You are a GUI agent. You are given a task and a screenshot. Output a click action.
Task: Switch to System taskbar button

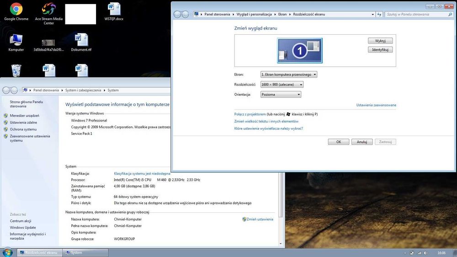coord(85,252)
